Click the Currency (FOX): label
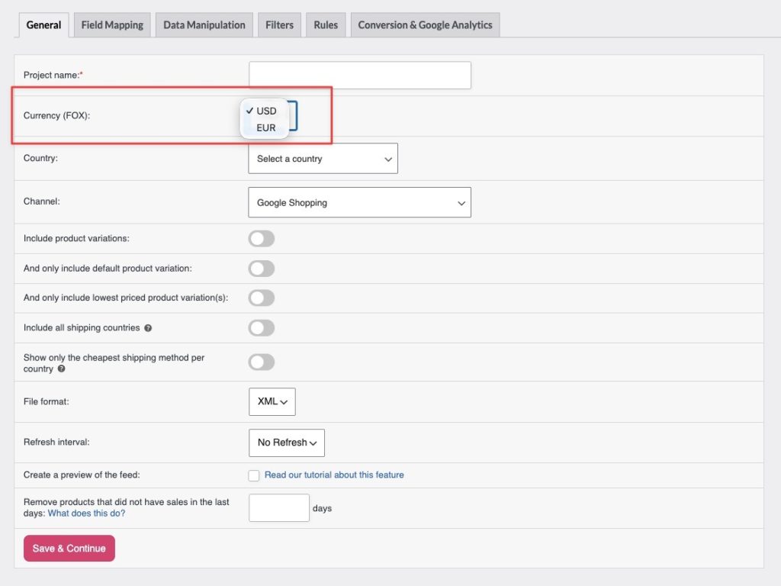This screenshot has width=781, height=586. pyautogui.click(x=56, y=116)
